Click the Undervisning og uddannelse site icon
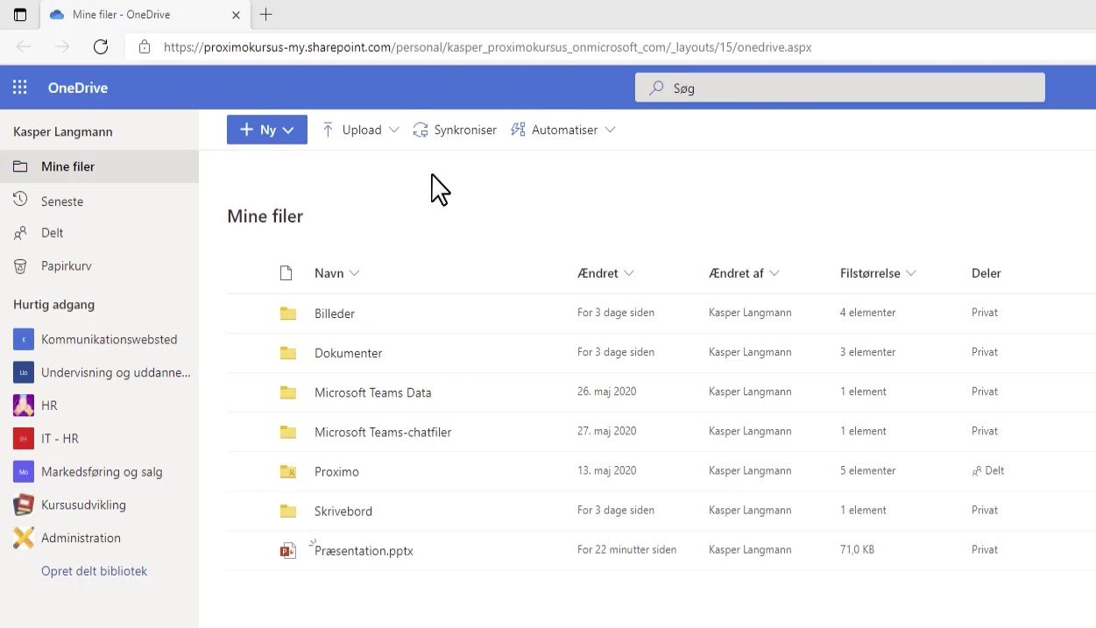 point(24,372)
